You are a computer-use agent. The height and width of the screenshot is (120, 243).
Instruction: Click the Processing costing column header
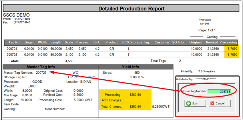(x=228, y=42)
